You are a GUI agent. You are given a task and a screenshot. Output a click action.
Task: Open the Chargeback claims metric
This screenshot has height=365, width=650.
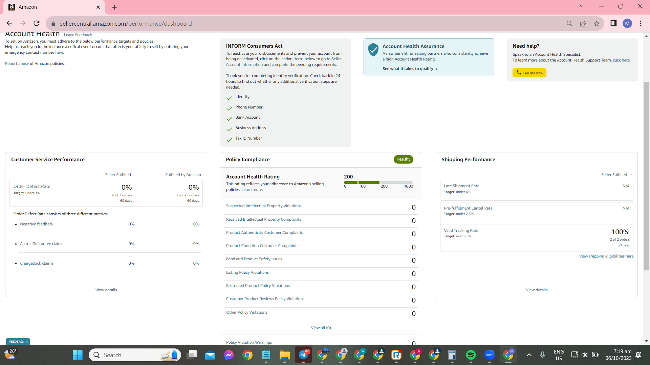[37, 263]
